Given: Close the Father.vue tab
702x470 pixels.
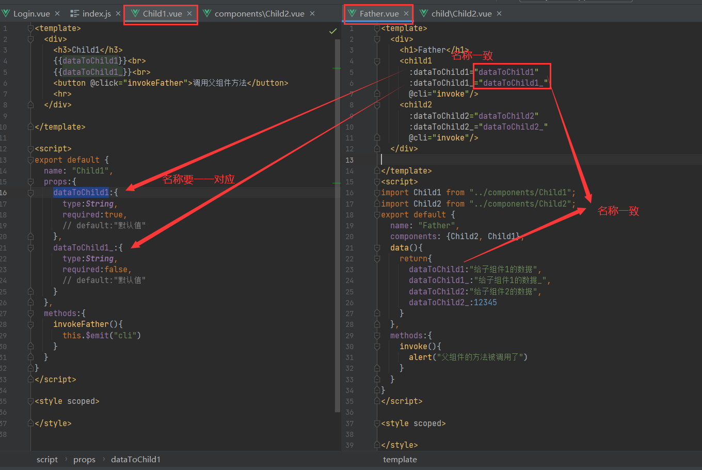Looking at the screenshot, I should (406, 14).
